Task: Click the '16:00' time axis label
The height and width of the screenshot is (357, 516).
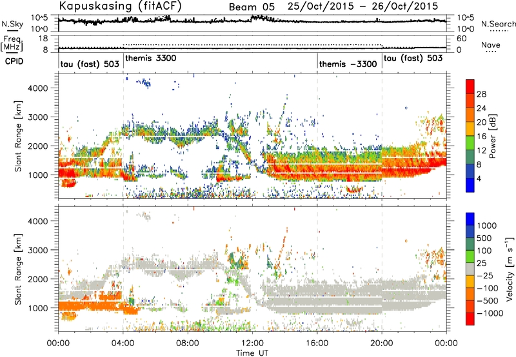Action: (317, 343)
